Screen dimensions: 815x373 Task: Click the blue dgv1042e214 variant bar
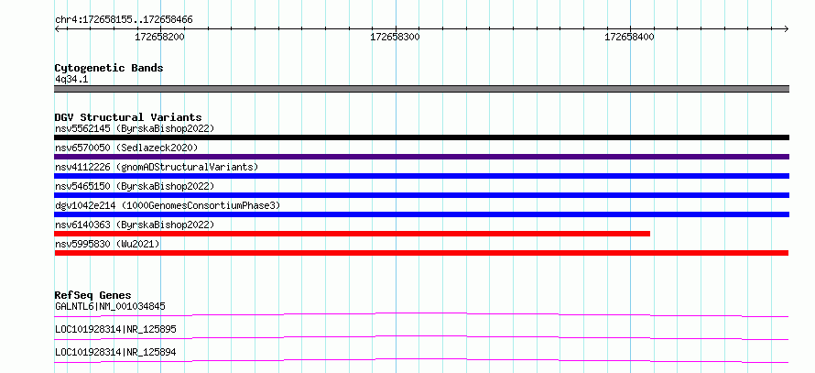click(421, 214)
